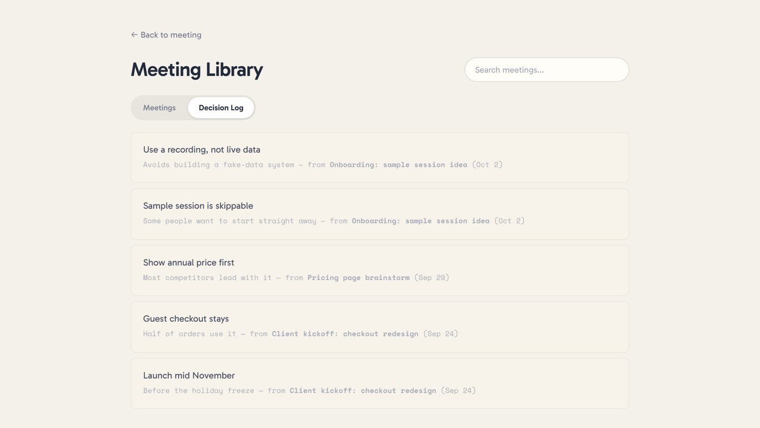Go back via 'Back to meeting' link
The image size is (760, 428).
click(x=166, y=35)
